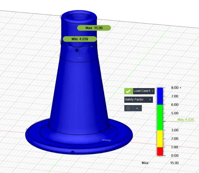199x173 pixels.
Task: Click the 8.00 + value atop the legend
Action: pyautogui.click(x=176, y=88)
